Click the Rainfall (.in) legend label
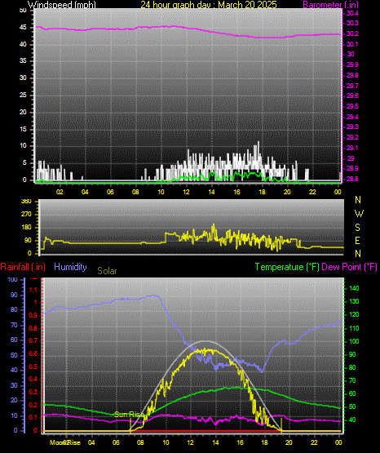The image size is (380, 453). click(23, 267)
